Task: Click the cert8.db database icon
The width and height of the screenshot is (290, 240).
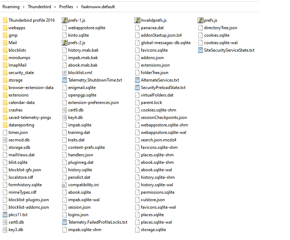Action: [x=5, y=222]
